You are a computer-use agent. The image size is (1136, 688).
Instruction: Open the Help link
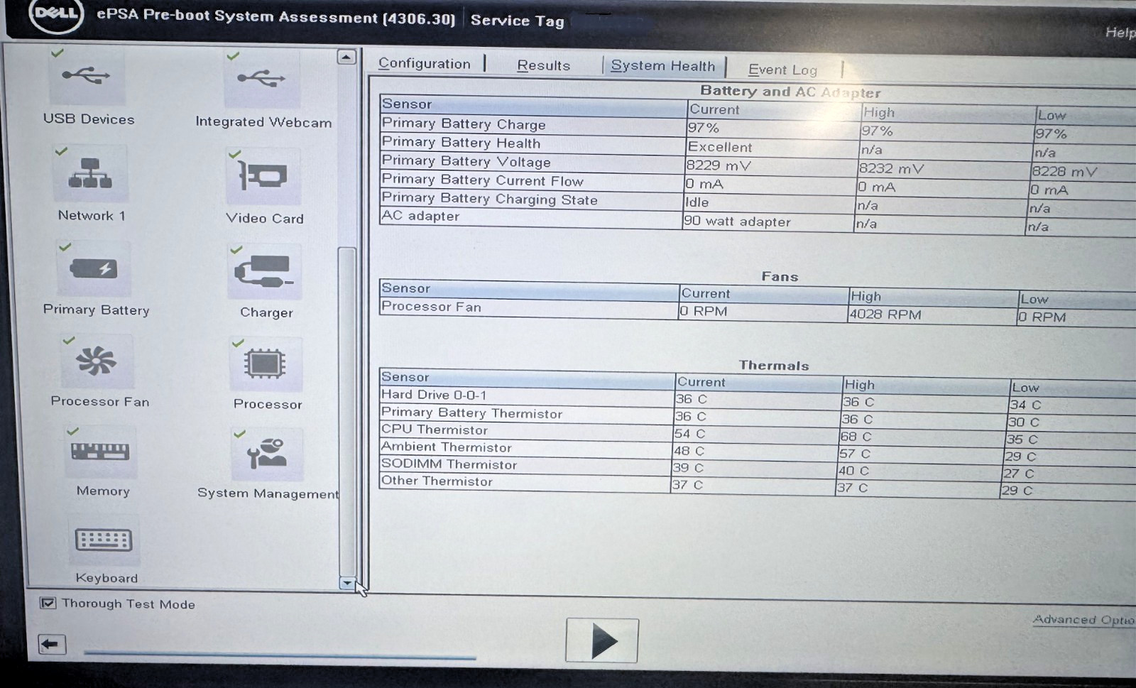tap(1120, 32)
